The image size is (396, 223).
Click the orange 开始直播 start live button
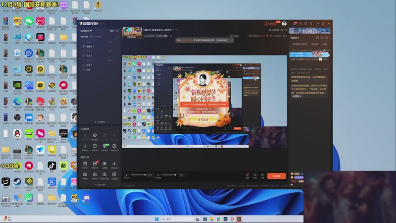point(277,176)
